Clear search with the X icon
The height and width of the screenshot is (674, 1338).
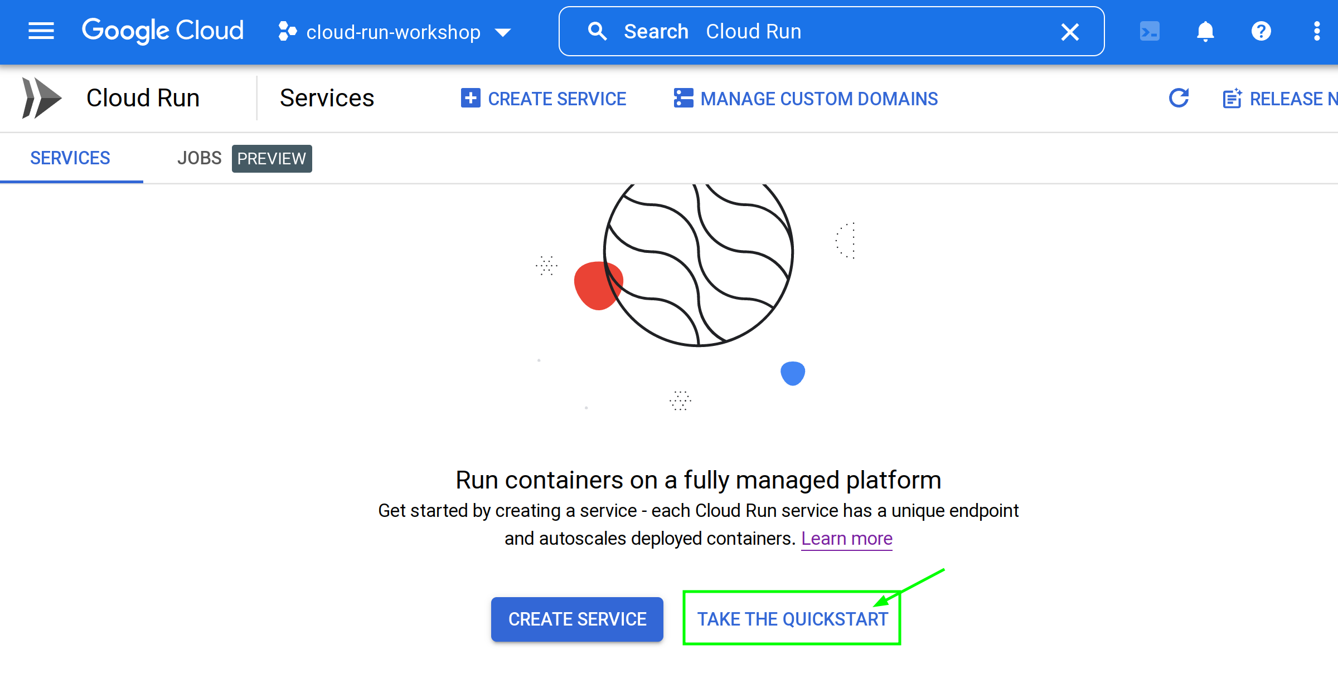1070,32
